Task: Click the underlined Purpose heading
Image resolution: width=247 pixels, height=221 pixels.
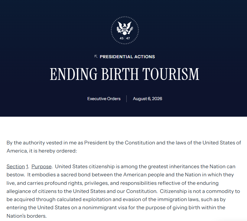Action: click(41, 166)
